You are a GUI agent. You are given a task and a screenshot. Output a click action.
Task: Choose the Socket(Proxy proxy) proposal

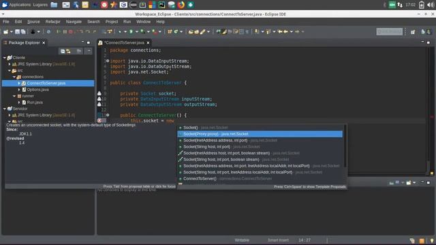[260, 134]
